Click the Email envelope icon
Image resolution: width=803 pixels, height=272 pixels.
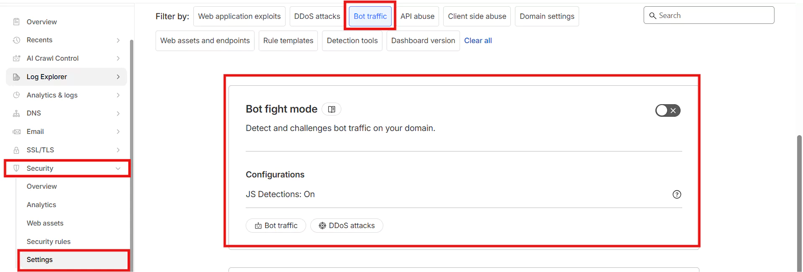click(x=16, y=132)
